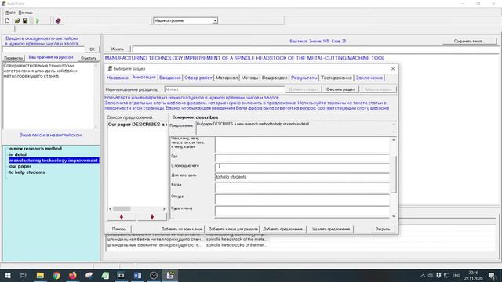Viewport: 502px width, 282px height.
Task: Click the Open file toolbar icon
Action: 17,20
